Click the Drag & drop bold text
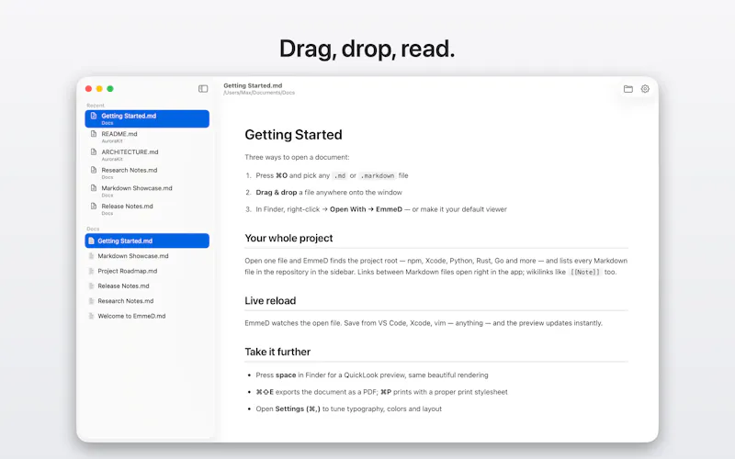Image resolution: width=735 pixels, height=459 pixels. point(277,193)
